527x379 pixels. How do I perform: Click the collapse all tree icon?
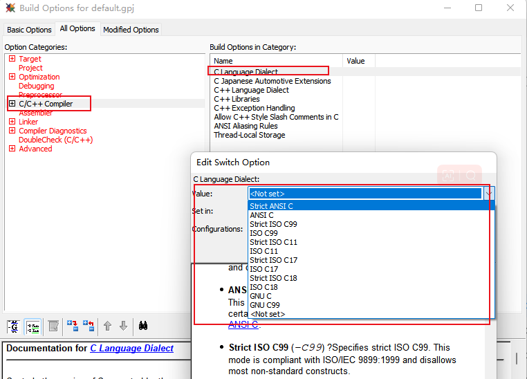click(89, 326)
